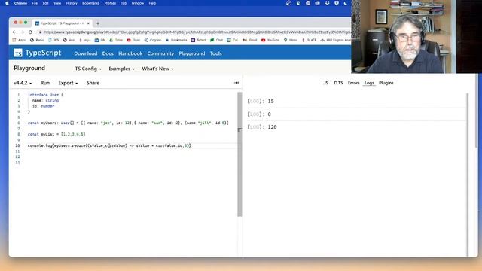Open the Gmail bookmark
482x271 pixels.
pyautogui.click(x=250, y=40)
